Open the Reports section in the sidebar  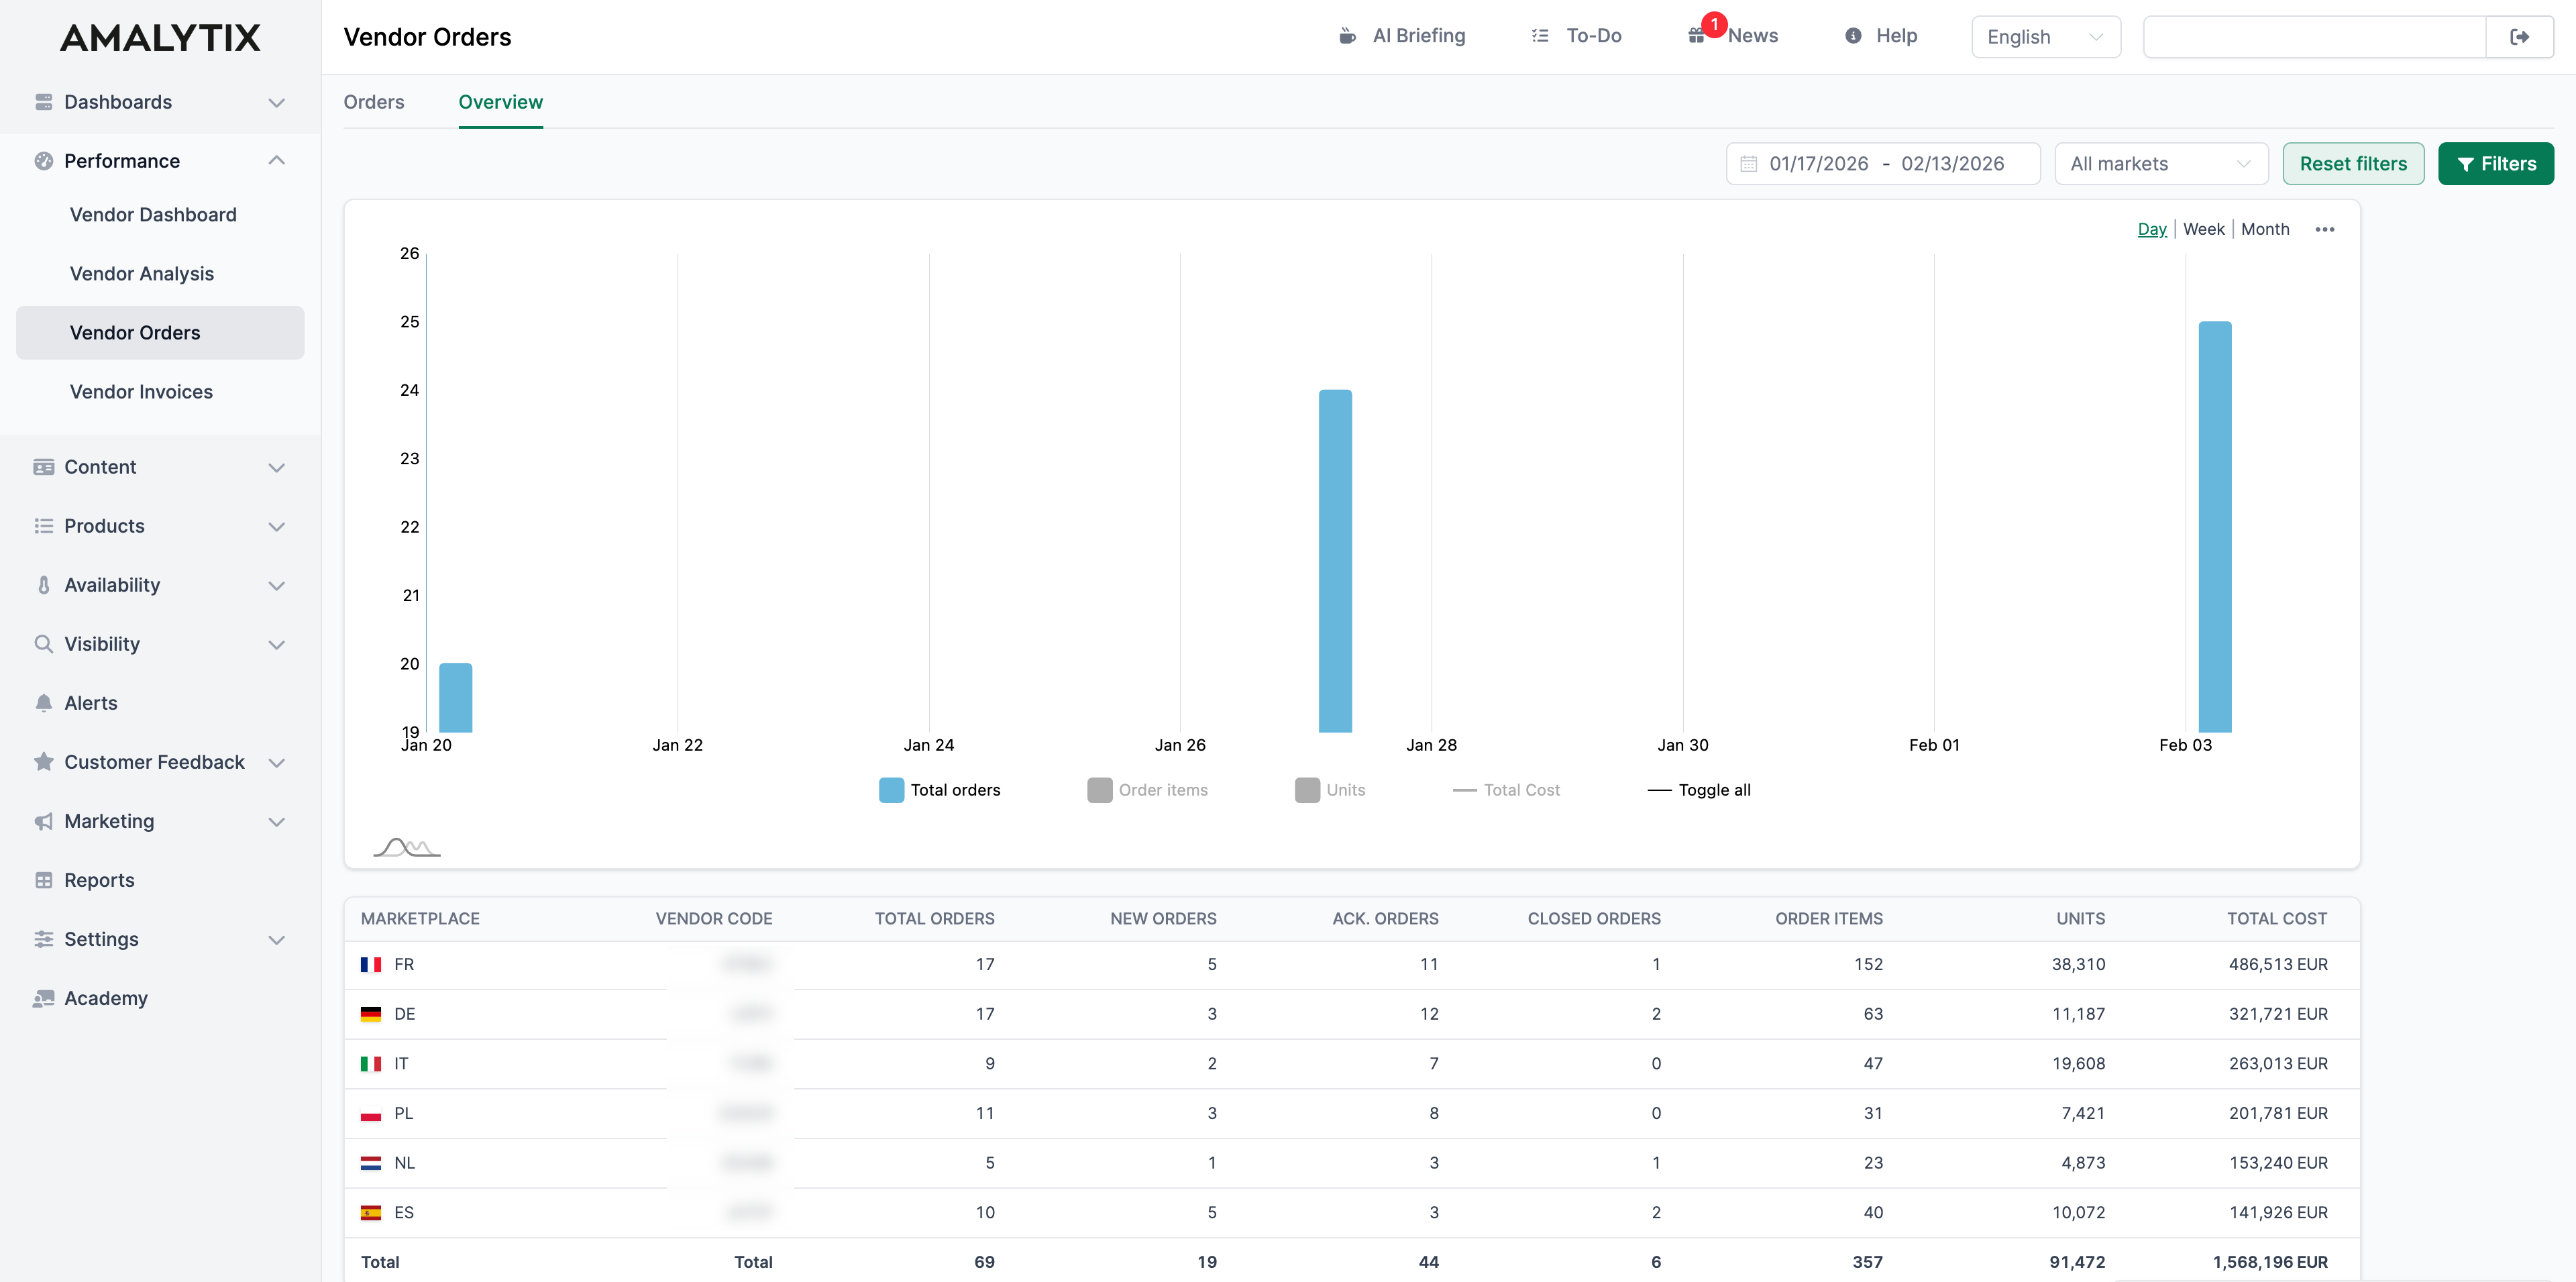(98, 880)
